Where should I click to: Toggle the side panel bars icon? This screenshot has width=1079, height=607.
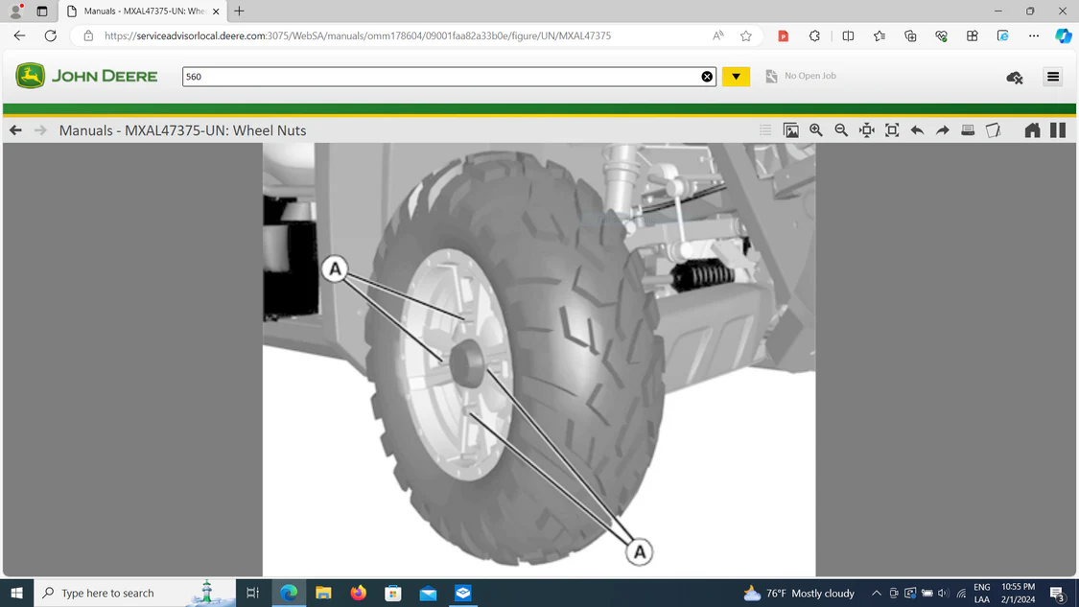click(x=1058, y=130)
